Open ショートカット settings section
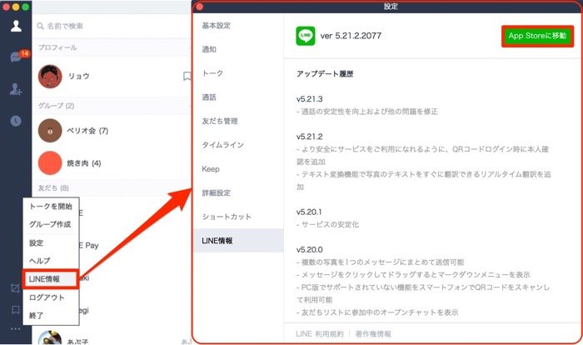This screenshot has width=583, height=345. [238, 217]
